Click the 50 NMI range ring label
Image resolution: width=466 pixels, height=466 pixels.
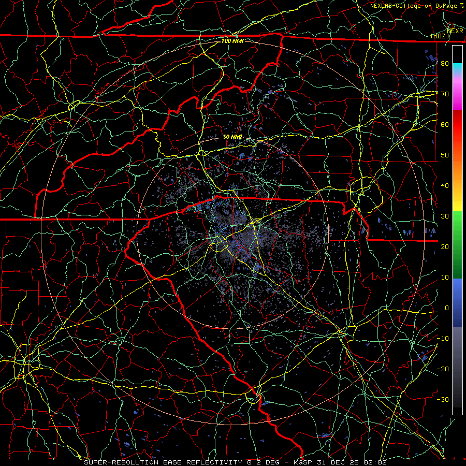[x=232, y=137]
